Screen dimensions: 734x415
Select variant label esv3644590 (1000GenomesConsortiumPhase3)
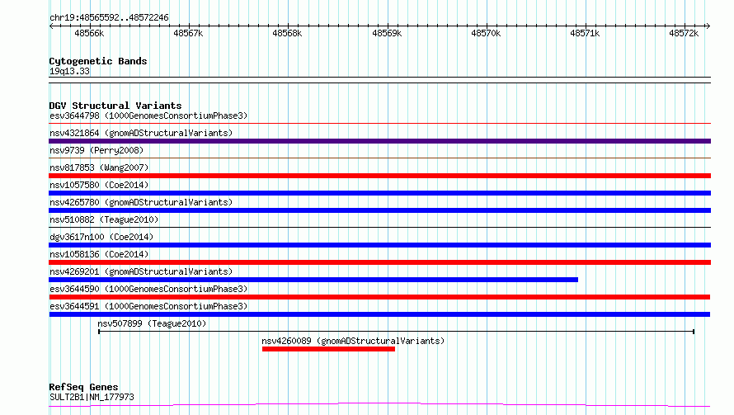pyautogui.click(x=148, y=289)
